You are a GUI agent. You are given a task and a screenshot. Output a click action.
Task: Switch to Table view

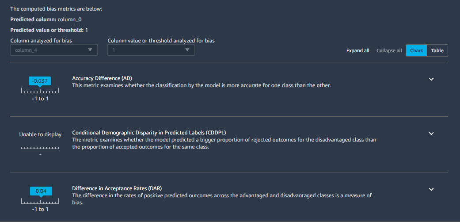tap(437, 50)
